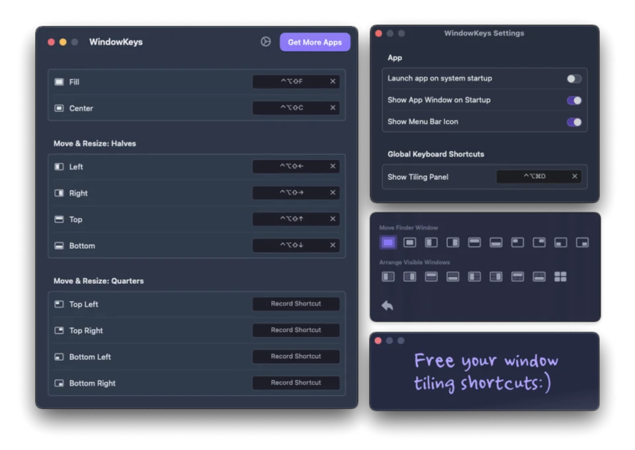This screenshot has width=635, height=450.
Task: Remove the Left shortcut using X
Action: [x=333, y=166]
